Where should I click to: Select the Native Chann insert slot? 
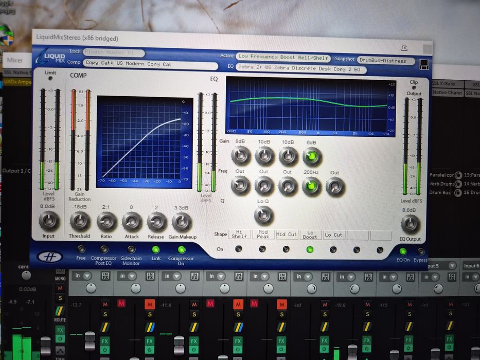pyautogui.click(x=447, y=93)
